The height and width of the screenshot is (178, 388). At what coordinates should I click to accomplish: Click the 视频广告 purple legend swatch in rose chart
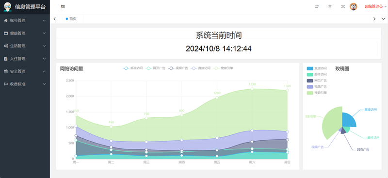(x=310, y=87)
